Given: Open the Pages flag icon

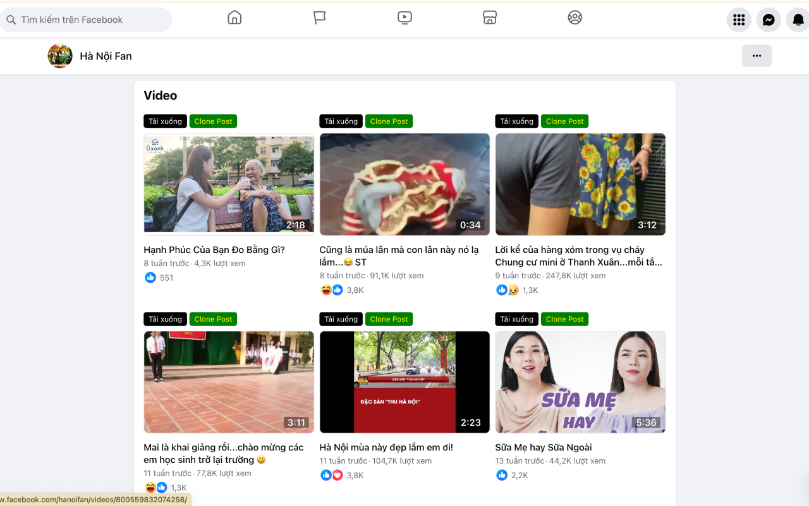Looking at the screenshot, I should coord(320,18).
